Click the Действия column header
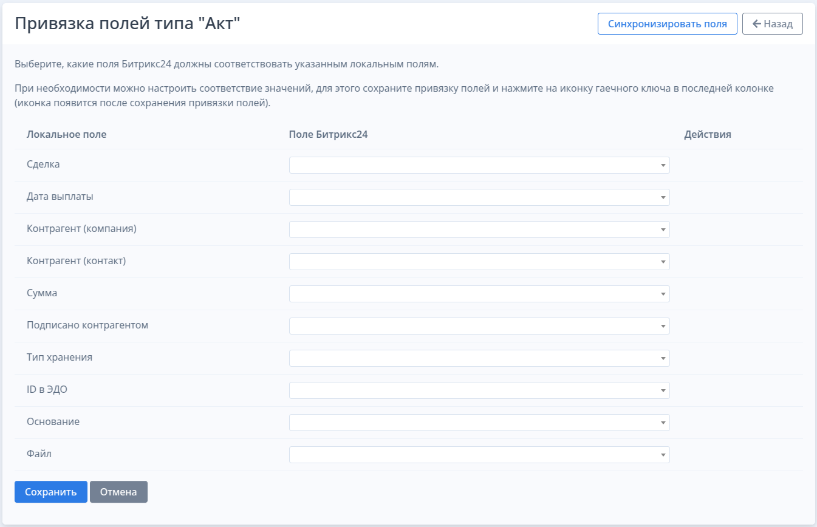This screenshot has width=817, height=527. tap(708, 135)
